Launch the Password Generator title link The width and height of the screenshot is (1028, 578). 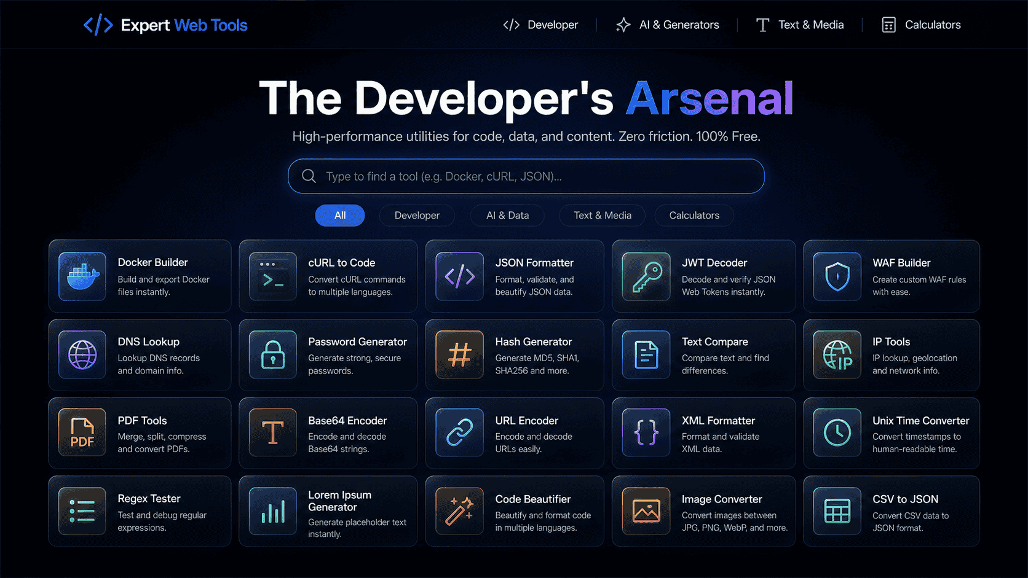click(357, 342)
